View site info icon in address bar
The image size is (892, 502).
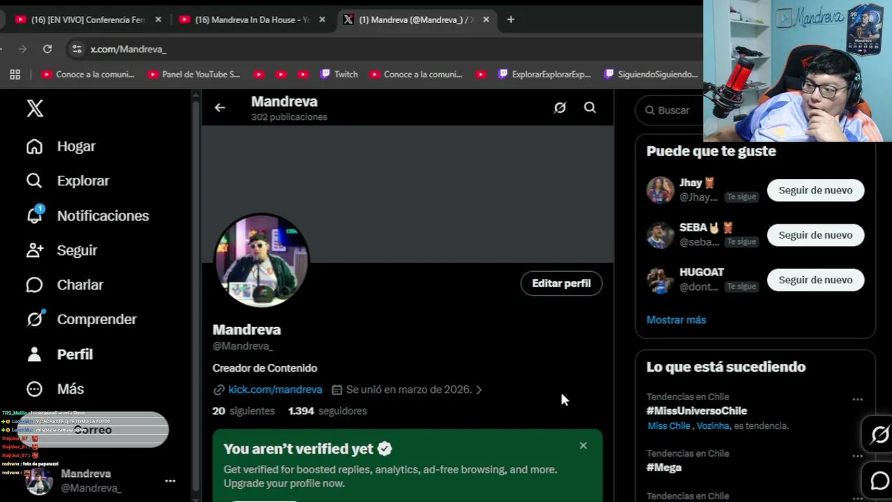[x=77, y=49]
